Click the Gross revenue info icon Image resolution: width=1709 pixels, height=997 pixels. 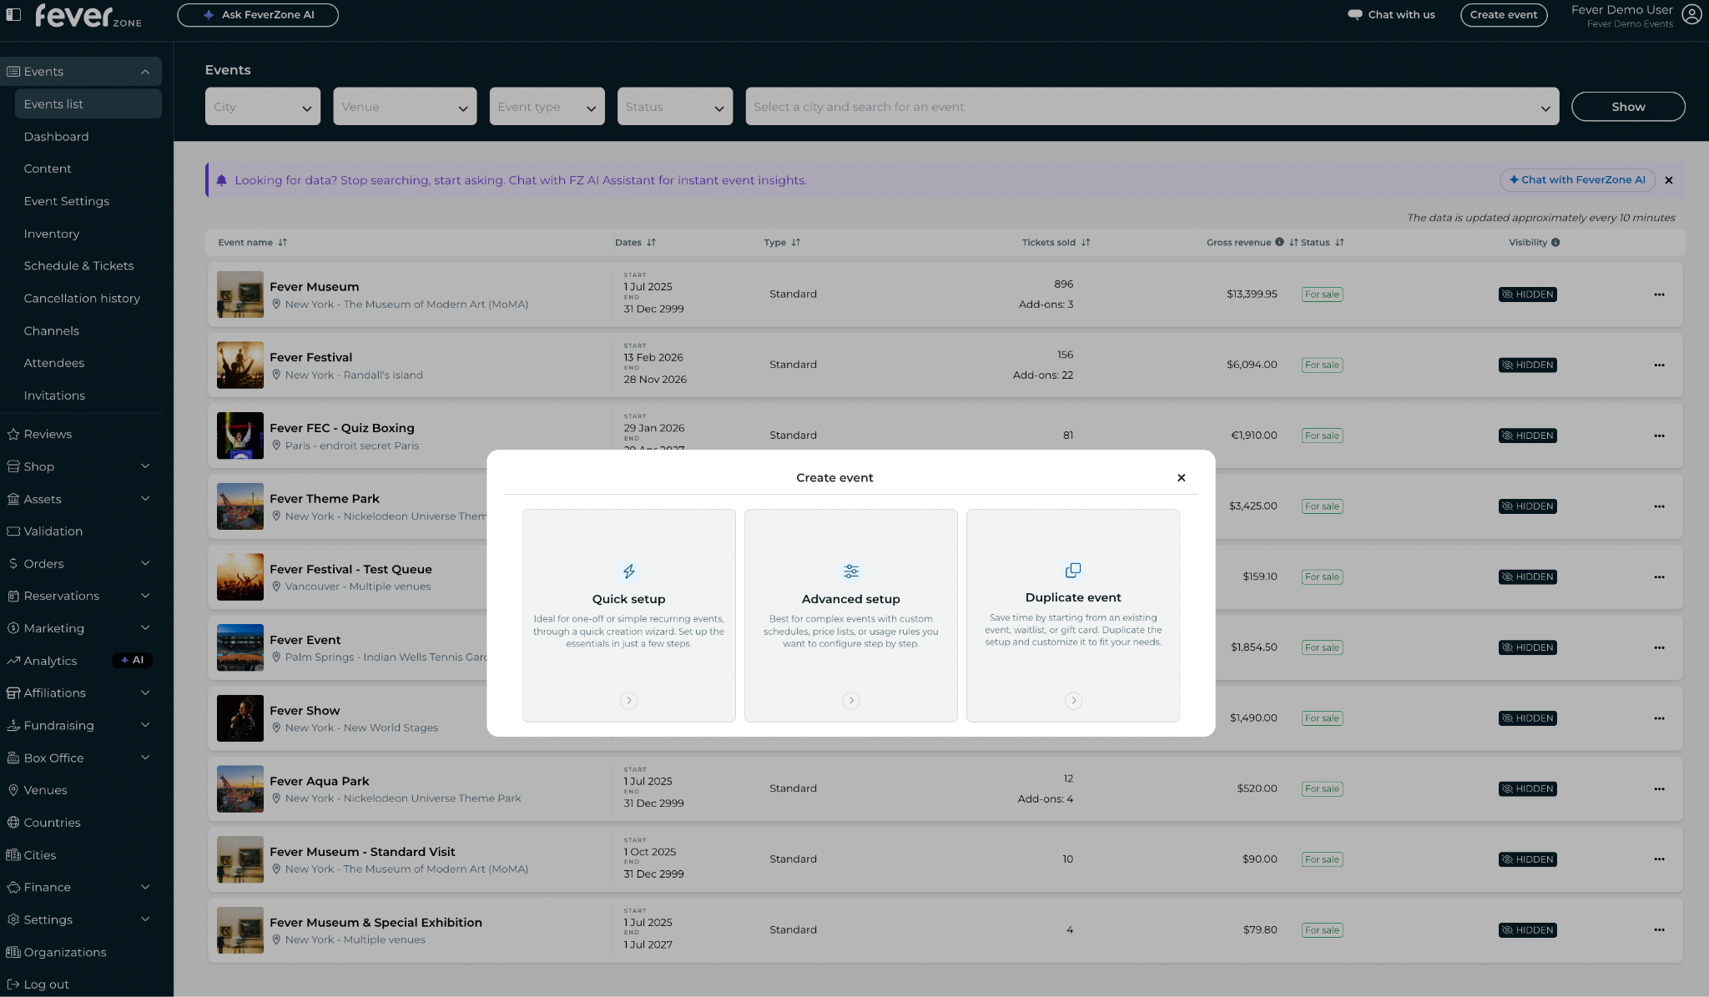coord(1279,243)
